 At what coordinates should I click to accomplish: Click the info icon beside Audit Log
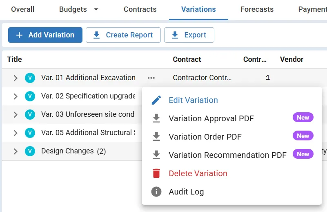coord(156,192)
